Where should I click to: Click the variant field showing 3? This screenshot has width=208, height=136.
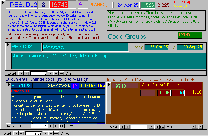(44, 5)
